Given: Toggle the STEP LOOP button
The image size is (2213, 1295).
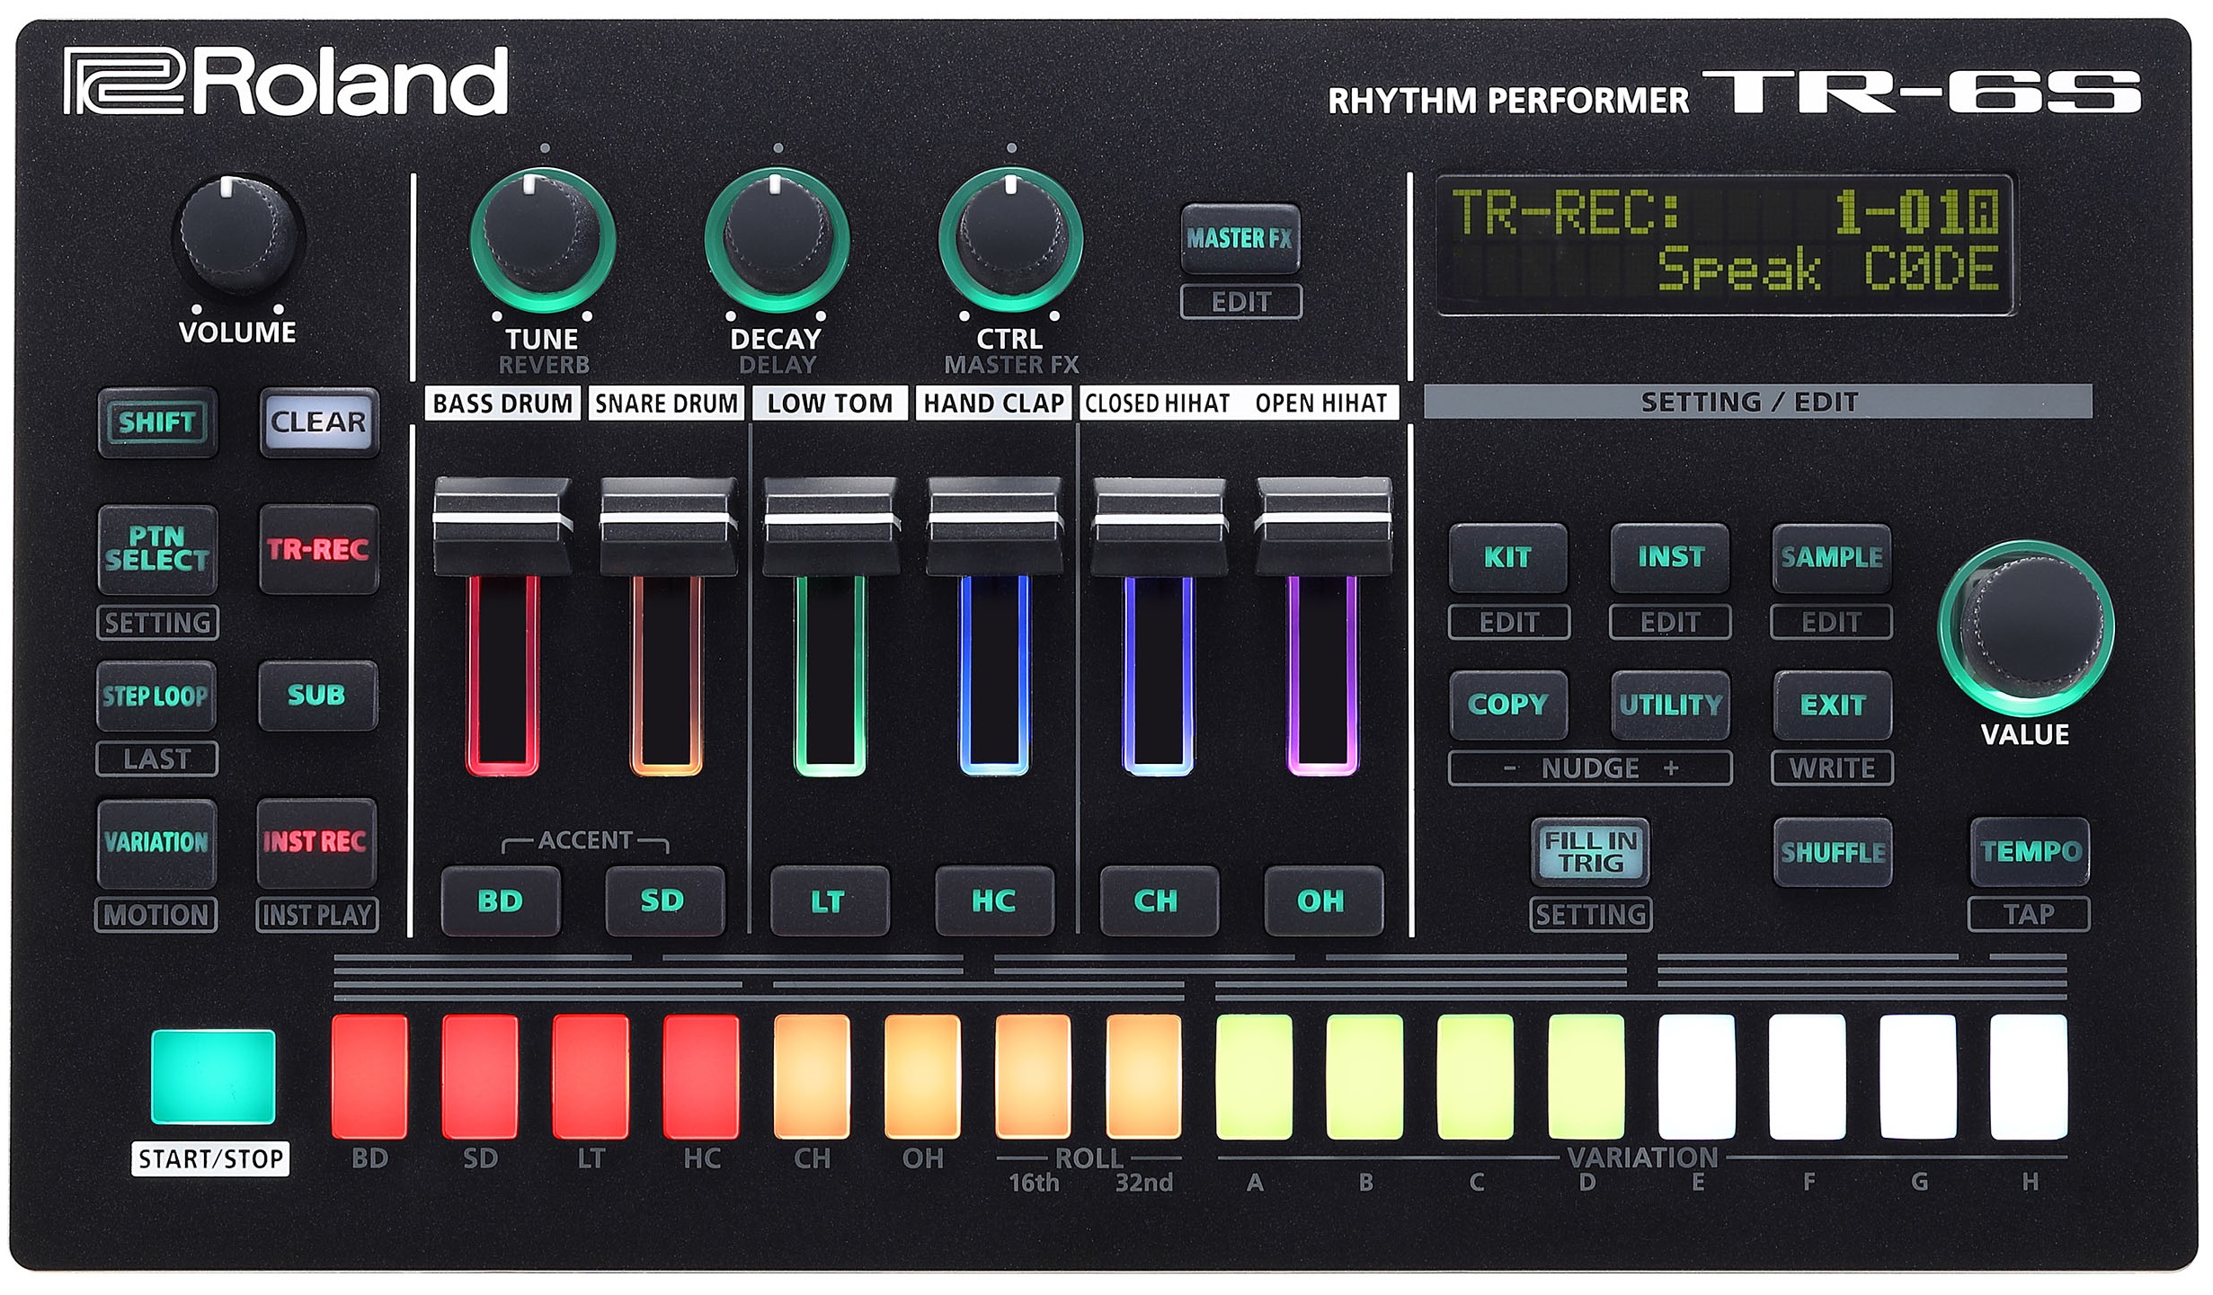Looking at the screenshot, I should click(x=156, y=696).
